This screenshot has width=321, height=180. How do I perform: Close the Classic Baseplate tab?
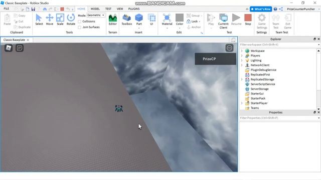28,40
